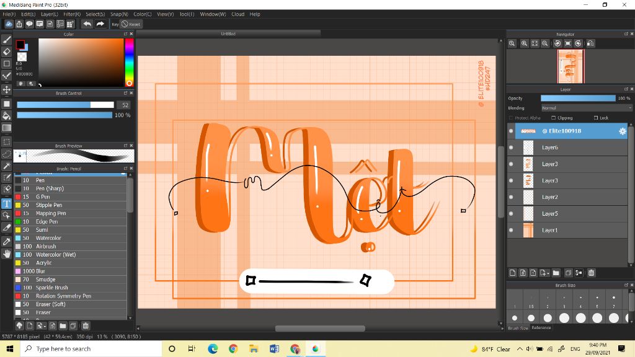This screenshot has width=635, height=357.
Task: Enable the Protect Alpha checkbox
Action: (x=511, y=118)
